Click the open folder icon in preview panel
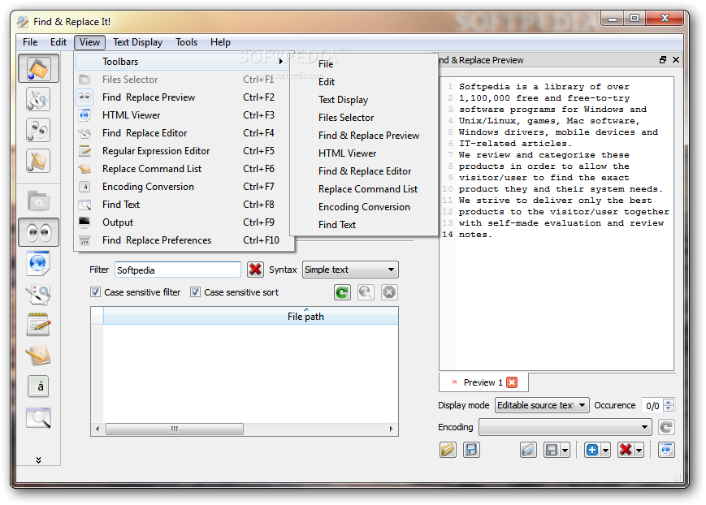The height and width of the screenshot is (505, 706). tap(448, 450)
